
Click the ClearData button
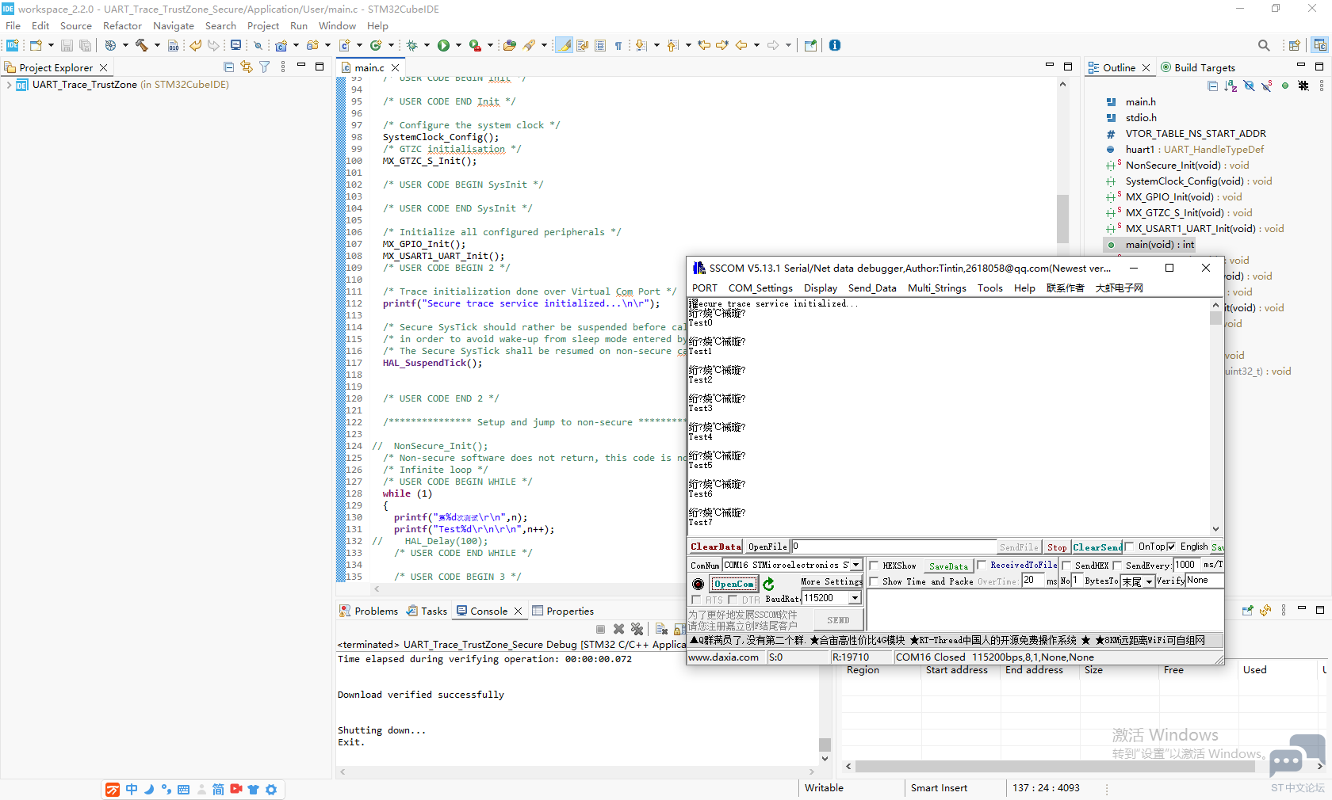(715, 547)
